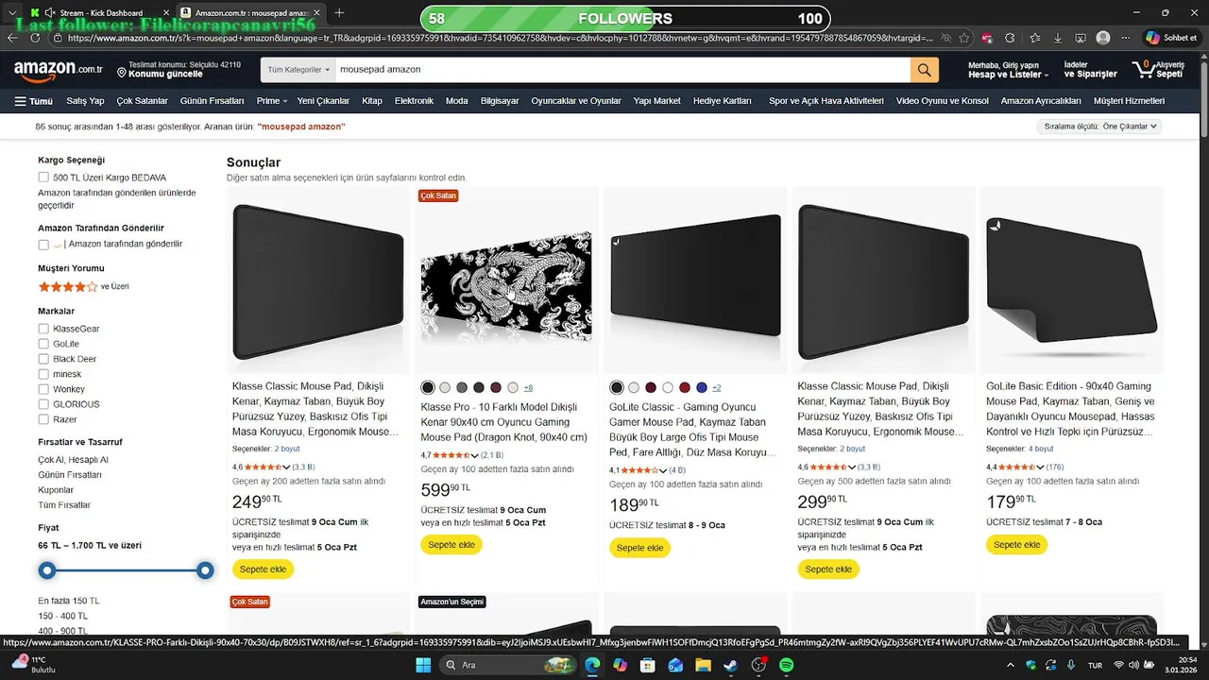Open Sıralama ölçütü sort dropdown
This screenshot has width=1209, height=680.
tap(1098, 127)
